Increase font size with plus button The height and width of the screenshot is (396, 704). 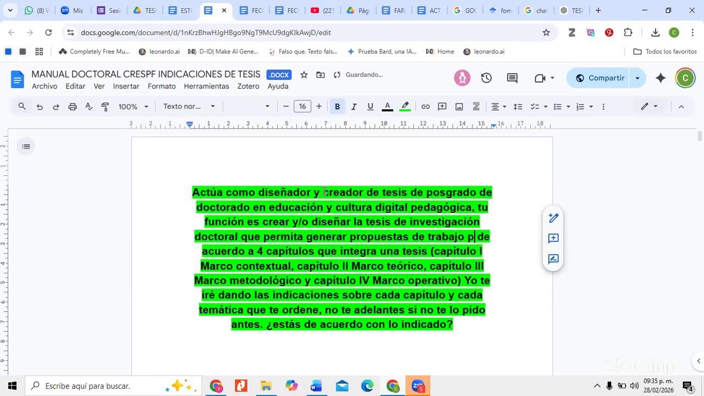click(319, 107)
